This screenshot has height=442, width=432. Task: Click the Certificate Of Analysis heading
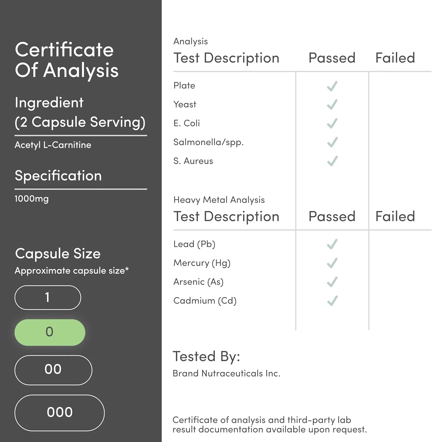(67, 60)
